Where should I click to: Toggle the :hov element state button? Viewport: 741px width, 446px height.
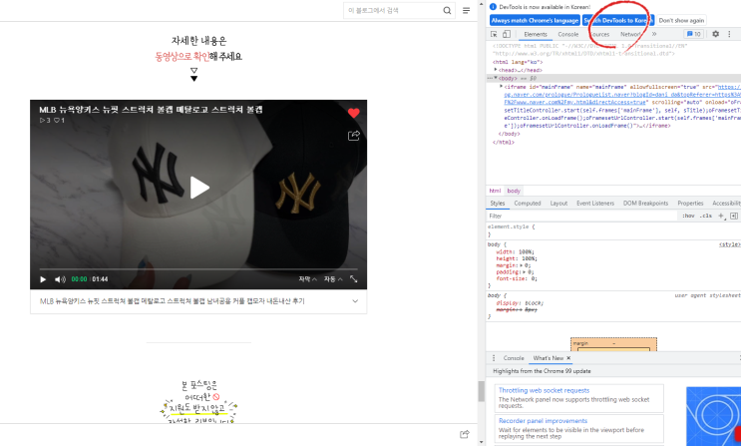tap(688, 216)
